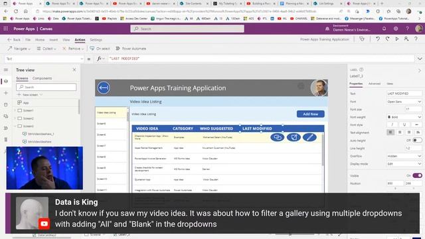Expand Screen1 in Tree view

pos(15,111)
